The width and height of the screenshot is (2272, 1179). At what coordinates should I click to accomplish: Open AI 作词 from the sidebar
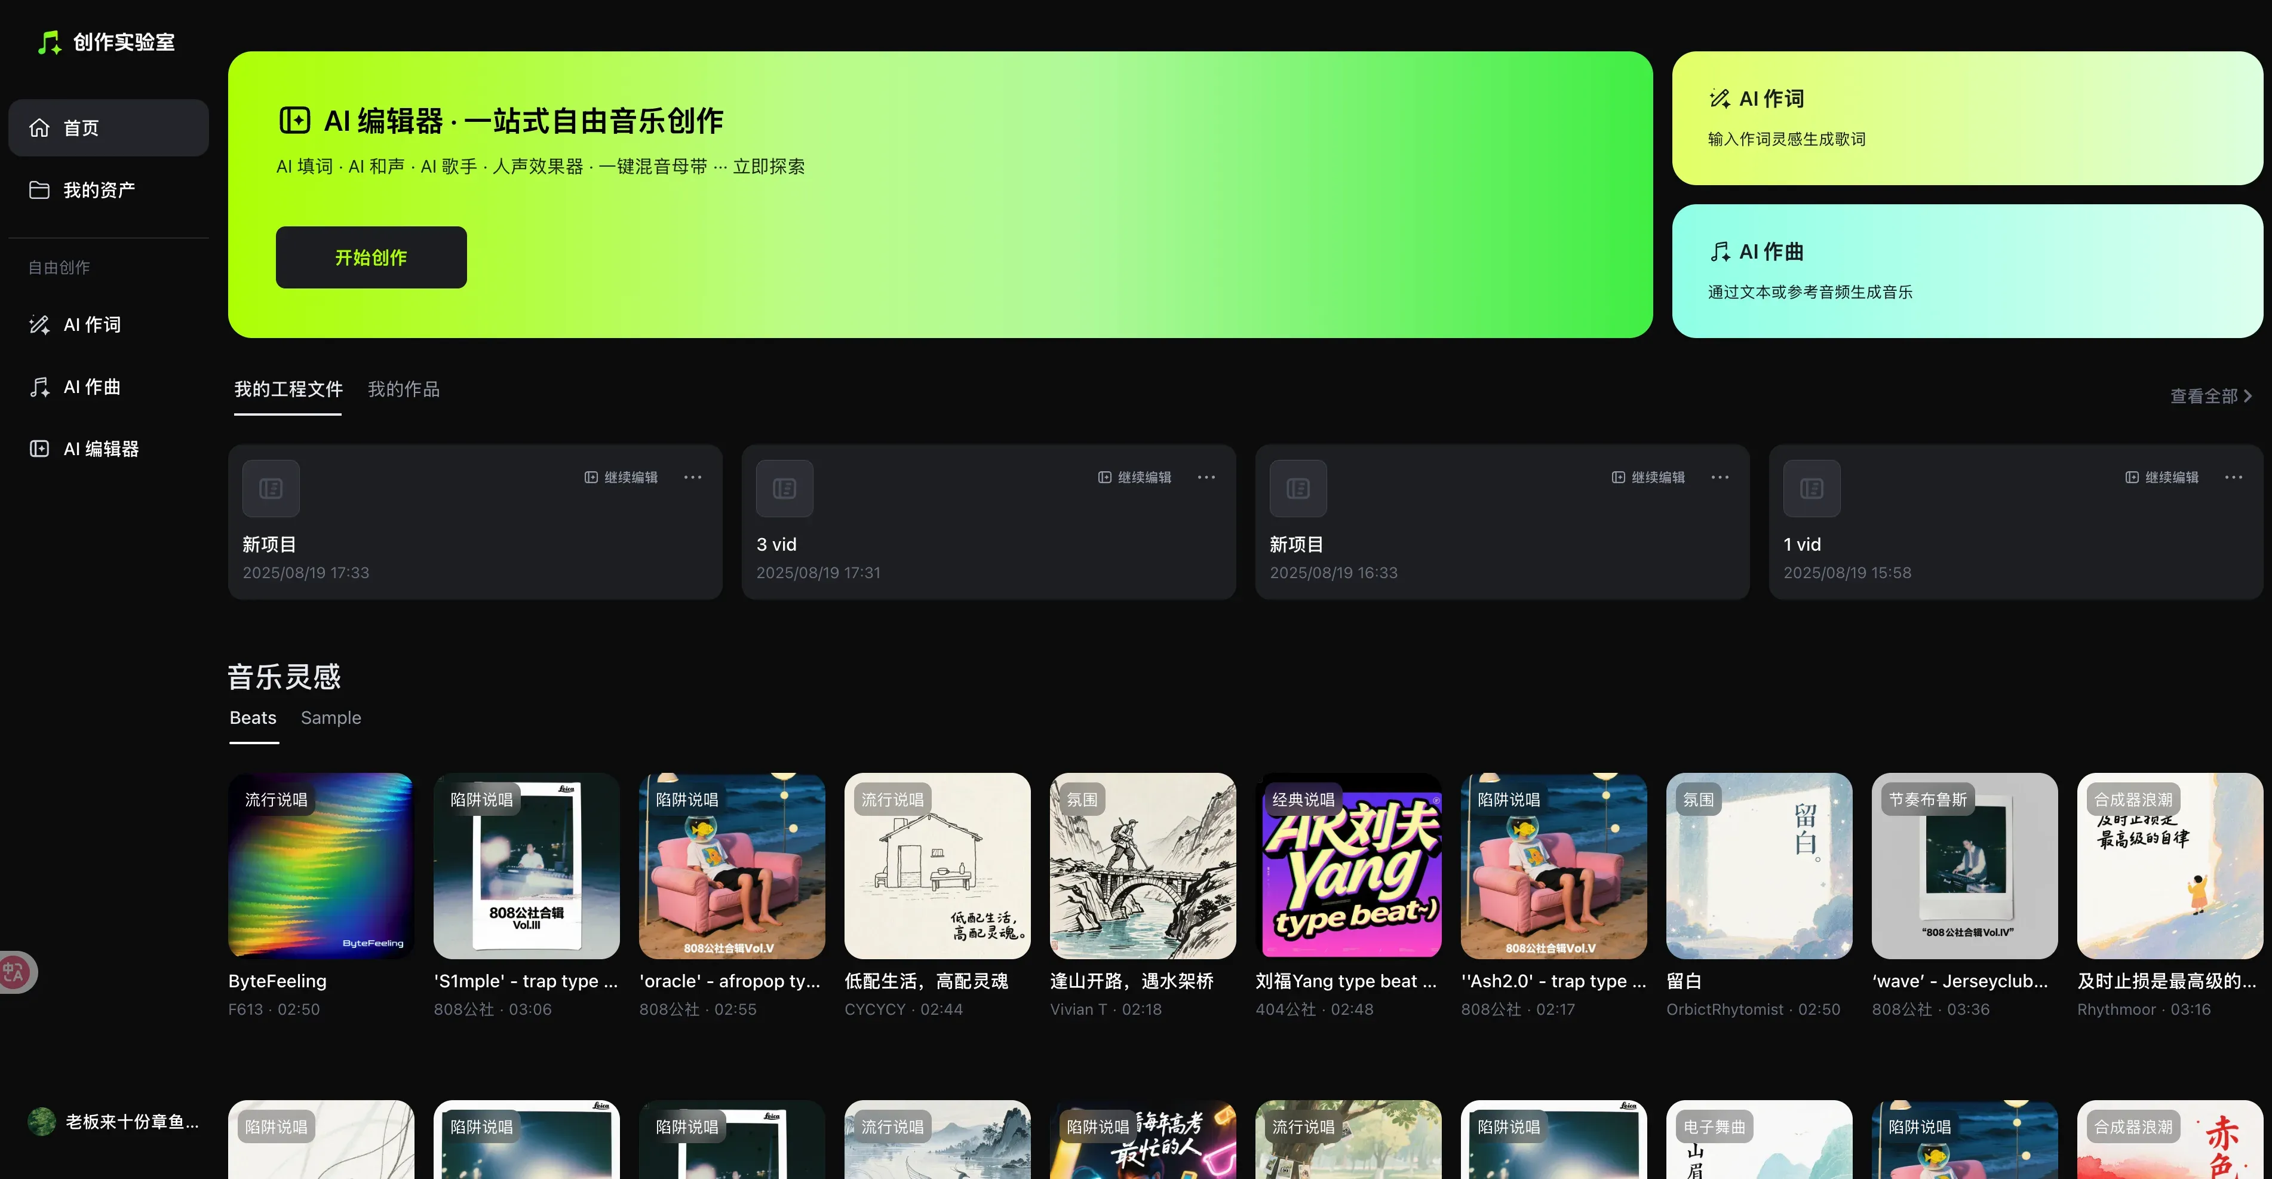pyautogui.click(x=92, y=324)
